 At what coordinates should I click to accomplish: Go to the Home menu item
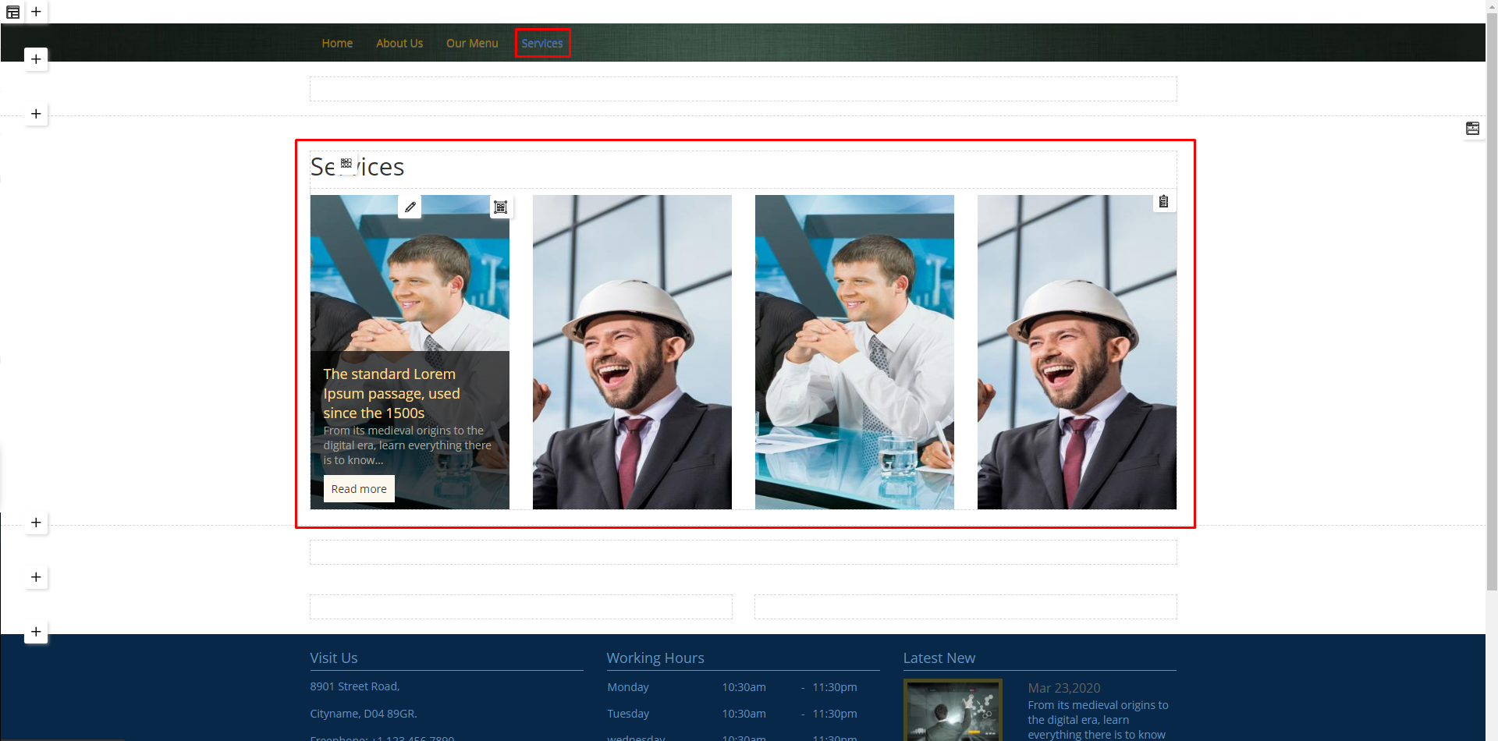(337, 43)
